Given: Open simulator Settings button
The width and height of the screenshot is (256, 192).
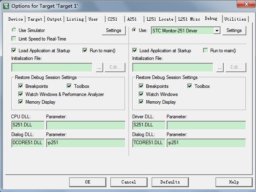Looking at the screenshot, I should pos(114,30).
